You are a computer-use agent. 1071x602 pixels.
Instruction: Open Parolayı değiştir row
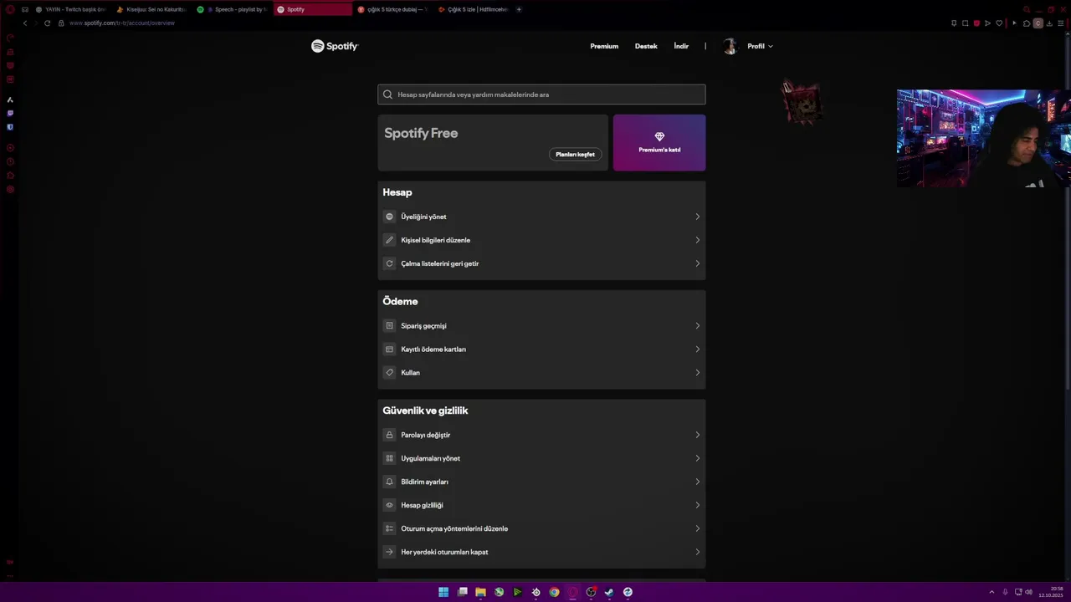pyautogui.click(x=541, y=435)
